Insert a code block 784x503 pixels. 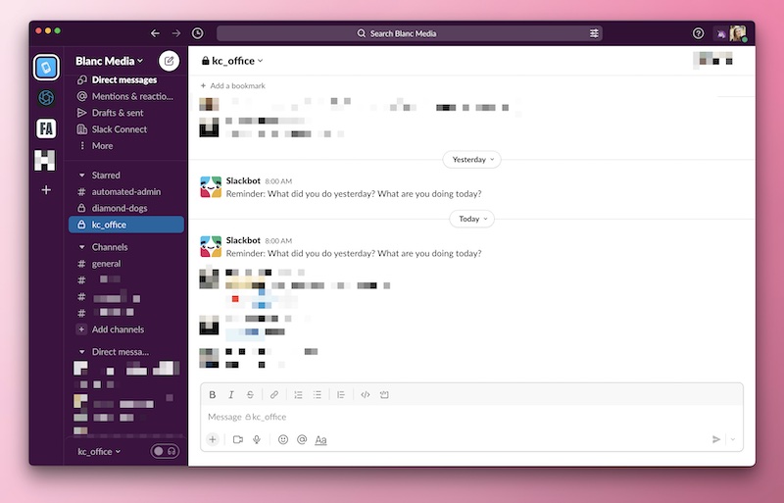[x=384, y=395]
